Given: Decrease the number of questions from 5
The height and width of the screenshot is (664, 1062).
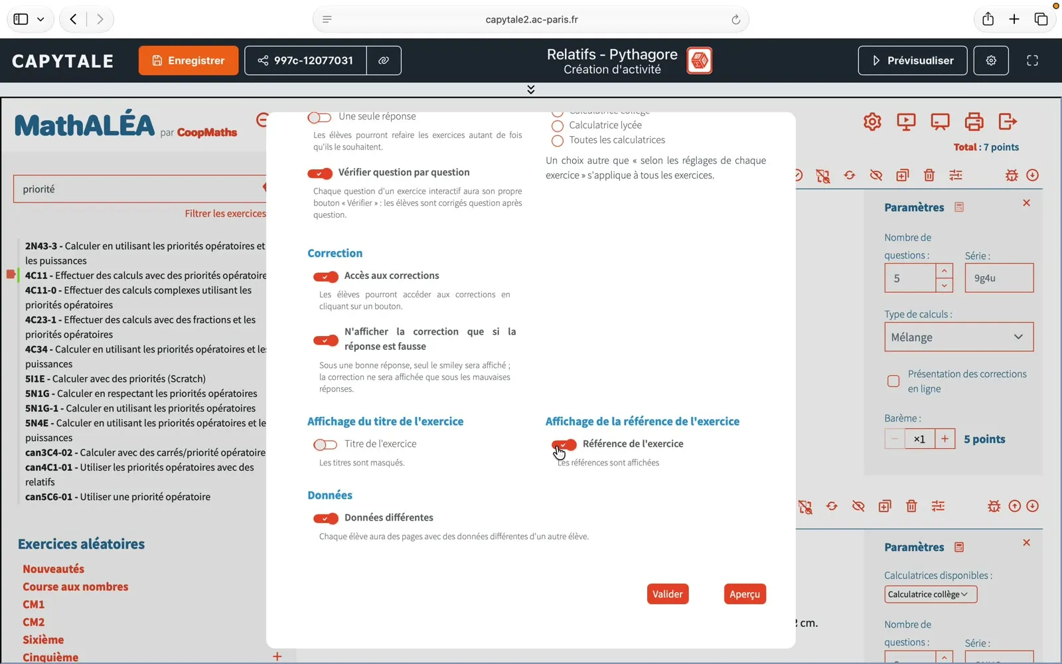Looking at the screenshot, I should (944, 286).
